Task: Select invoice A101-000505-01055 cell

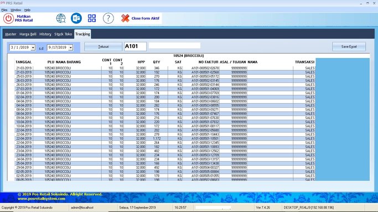Action: [x=205, y=176]
